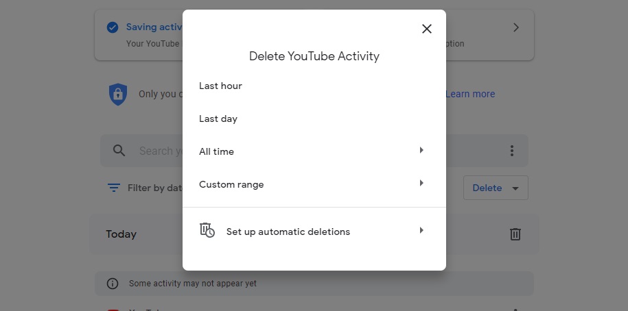Close the Delete YouTube Activity dialog

[x=427, y=29]
